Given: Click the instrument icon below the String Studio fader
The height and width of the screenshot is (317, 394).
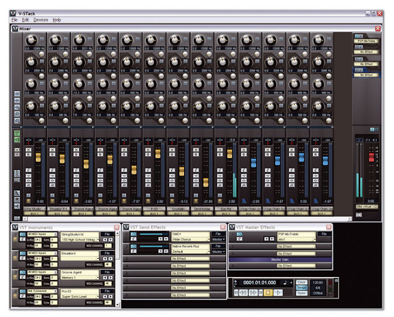Looking at the screenshot, I should (28, 201).
